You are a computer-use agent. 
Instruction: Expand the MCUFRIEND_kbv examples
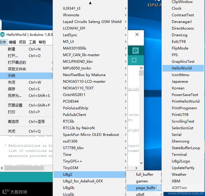tap(90, 62)
